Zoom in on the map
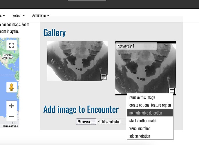The height and width of the screenshot is (145, 199). point(12,106)
